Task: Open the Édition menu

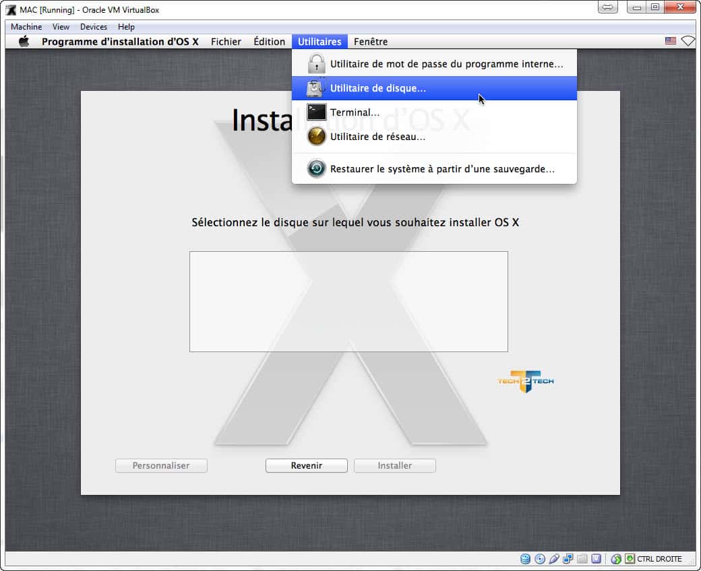Action: point(269,42)
